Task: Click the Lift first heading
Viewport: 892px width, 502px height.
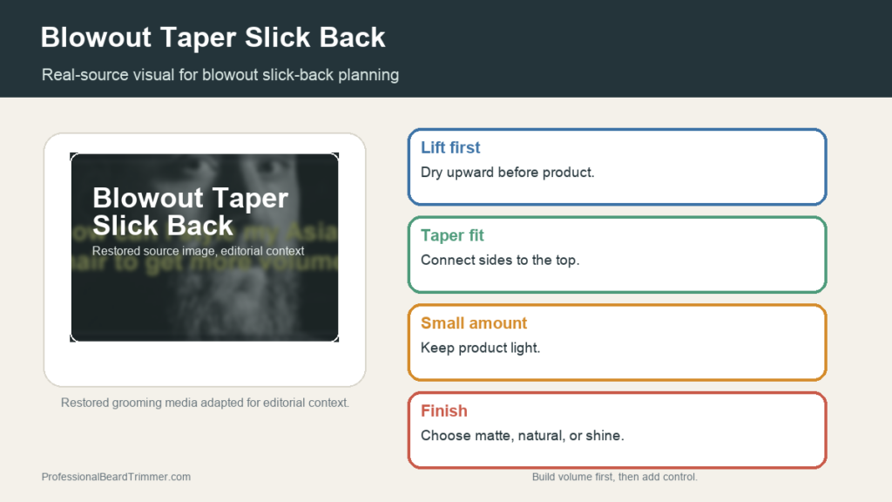Action: click(450, 147)
